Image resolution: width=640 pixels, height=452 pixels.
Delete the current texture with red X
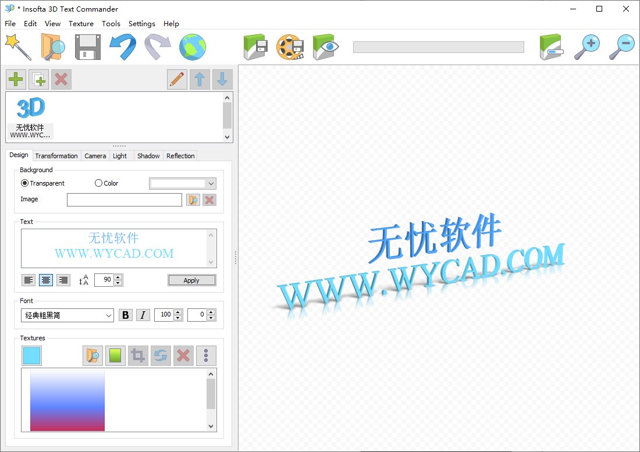pos(183,355)
